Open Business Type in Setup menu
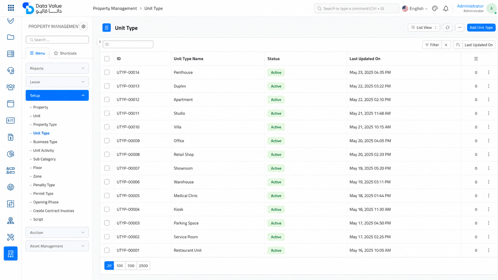The width and height of the screenshot is (498, 280). (45, 142)
